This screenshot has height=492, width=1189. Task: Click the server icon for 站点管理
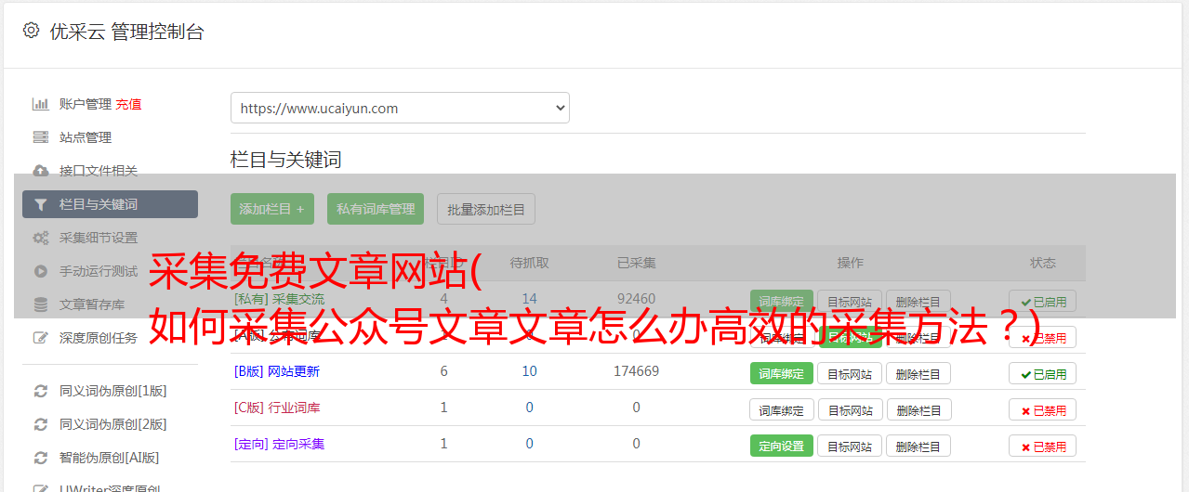click(41, 137)
